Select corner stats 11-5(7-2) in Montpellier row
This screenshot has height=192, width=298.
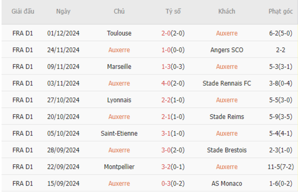[x=281, y=167]
